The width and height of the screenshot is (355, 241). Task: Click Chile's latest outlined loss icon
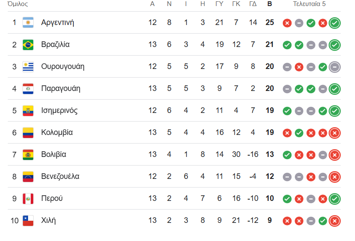point(335,221)
